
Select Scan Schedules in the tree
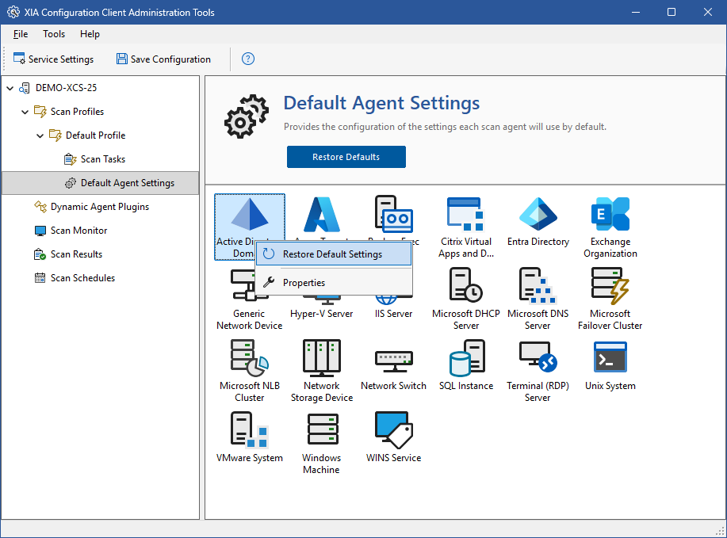pos(82,278)
